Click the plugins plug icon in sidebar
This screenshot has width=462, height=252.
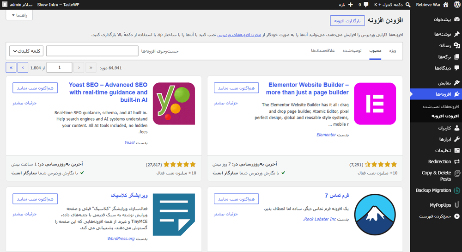tap(457, 94)
